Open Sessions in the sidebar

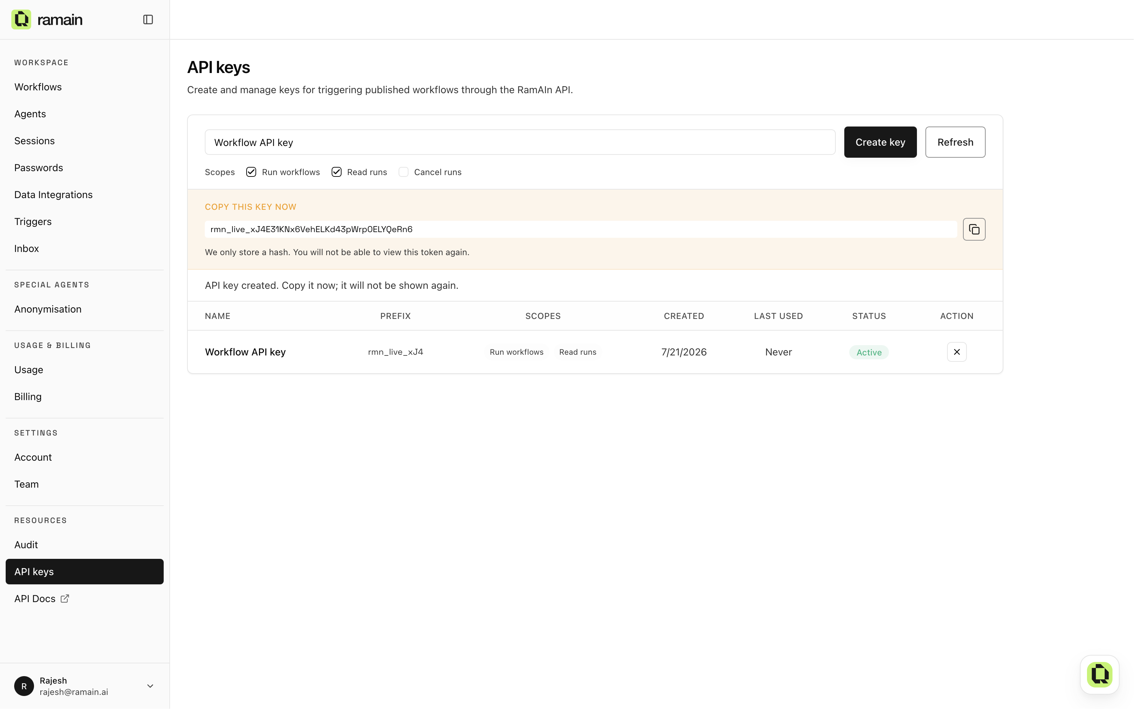click(x=85, y=141)
